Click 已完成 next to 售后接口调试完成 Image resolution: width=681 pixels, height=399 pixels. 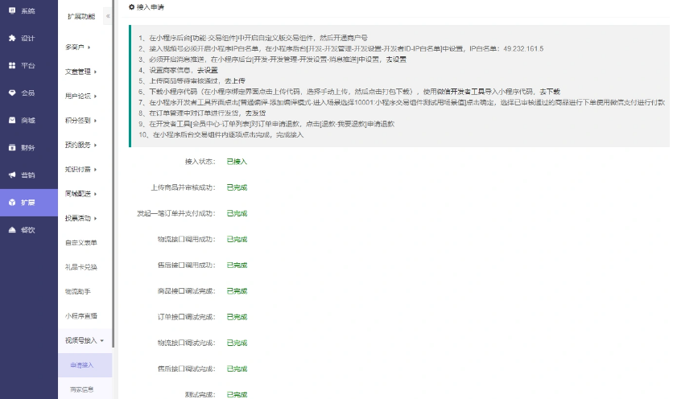coord(237,368)
